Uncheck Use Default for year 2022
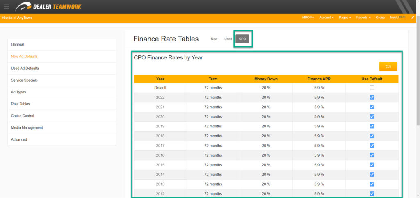 (x=372, y=97)
